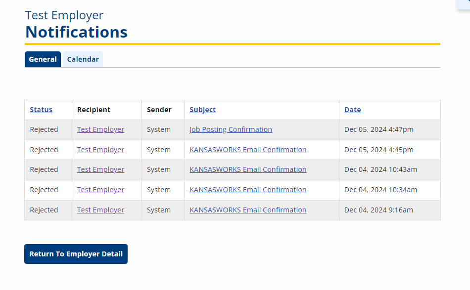Click Test Employer recipient in Job Posting row
This screenshot has height=290, width=470.
pyautogui.click(x=100, y=129)
